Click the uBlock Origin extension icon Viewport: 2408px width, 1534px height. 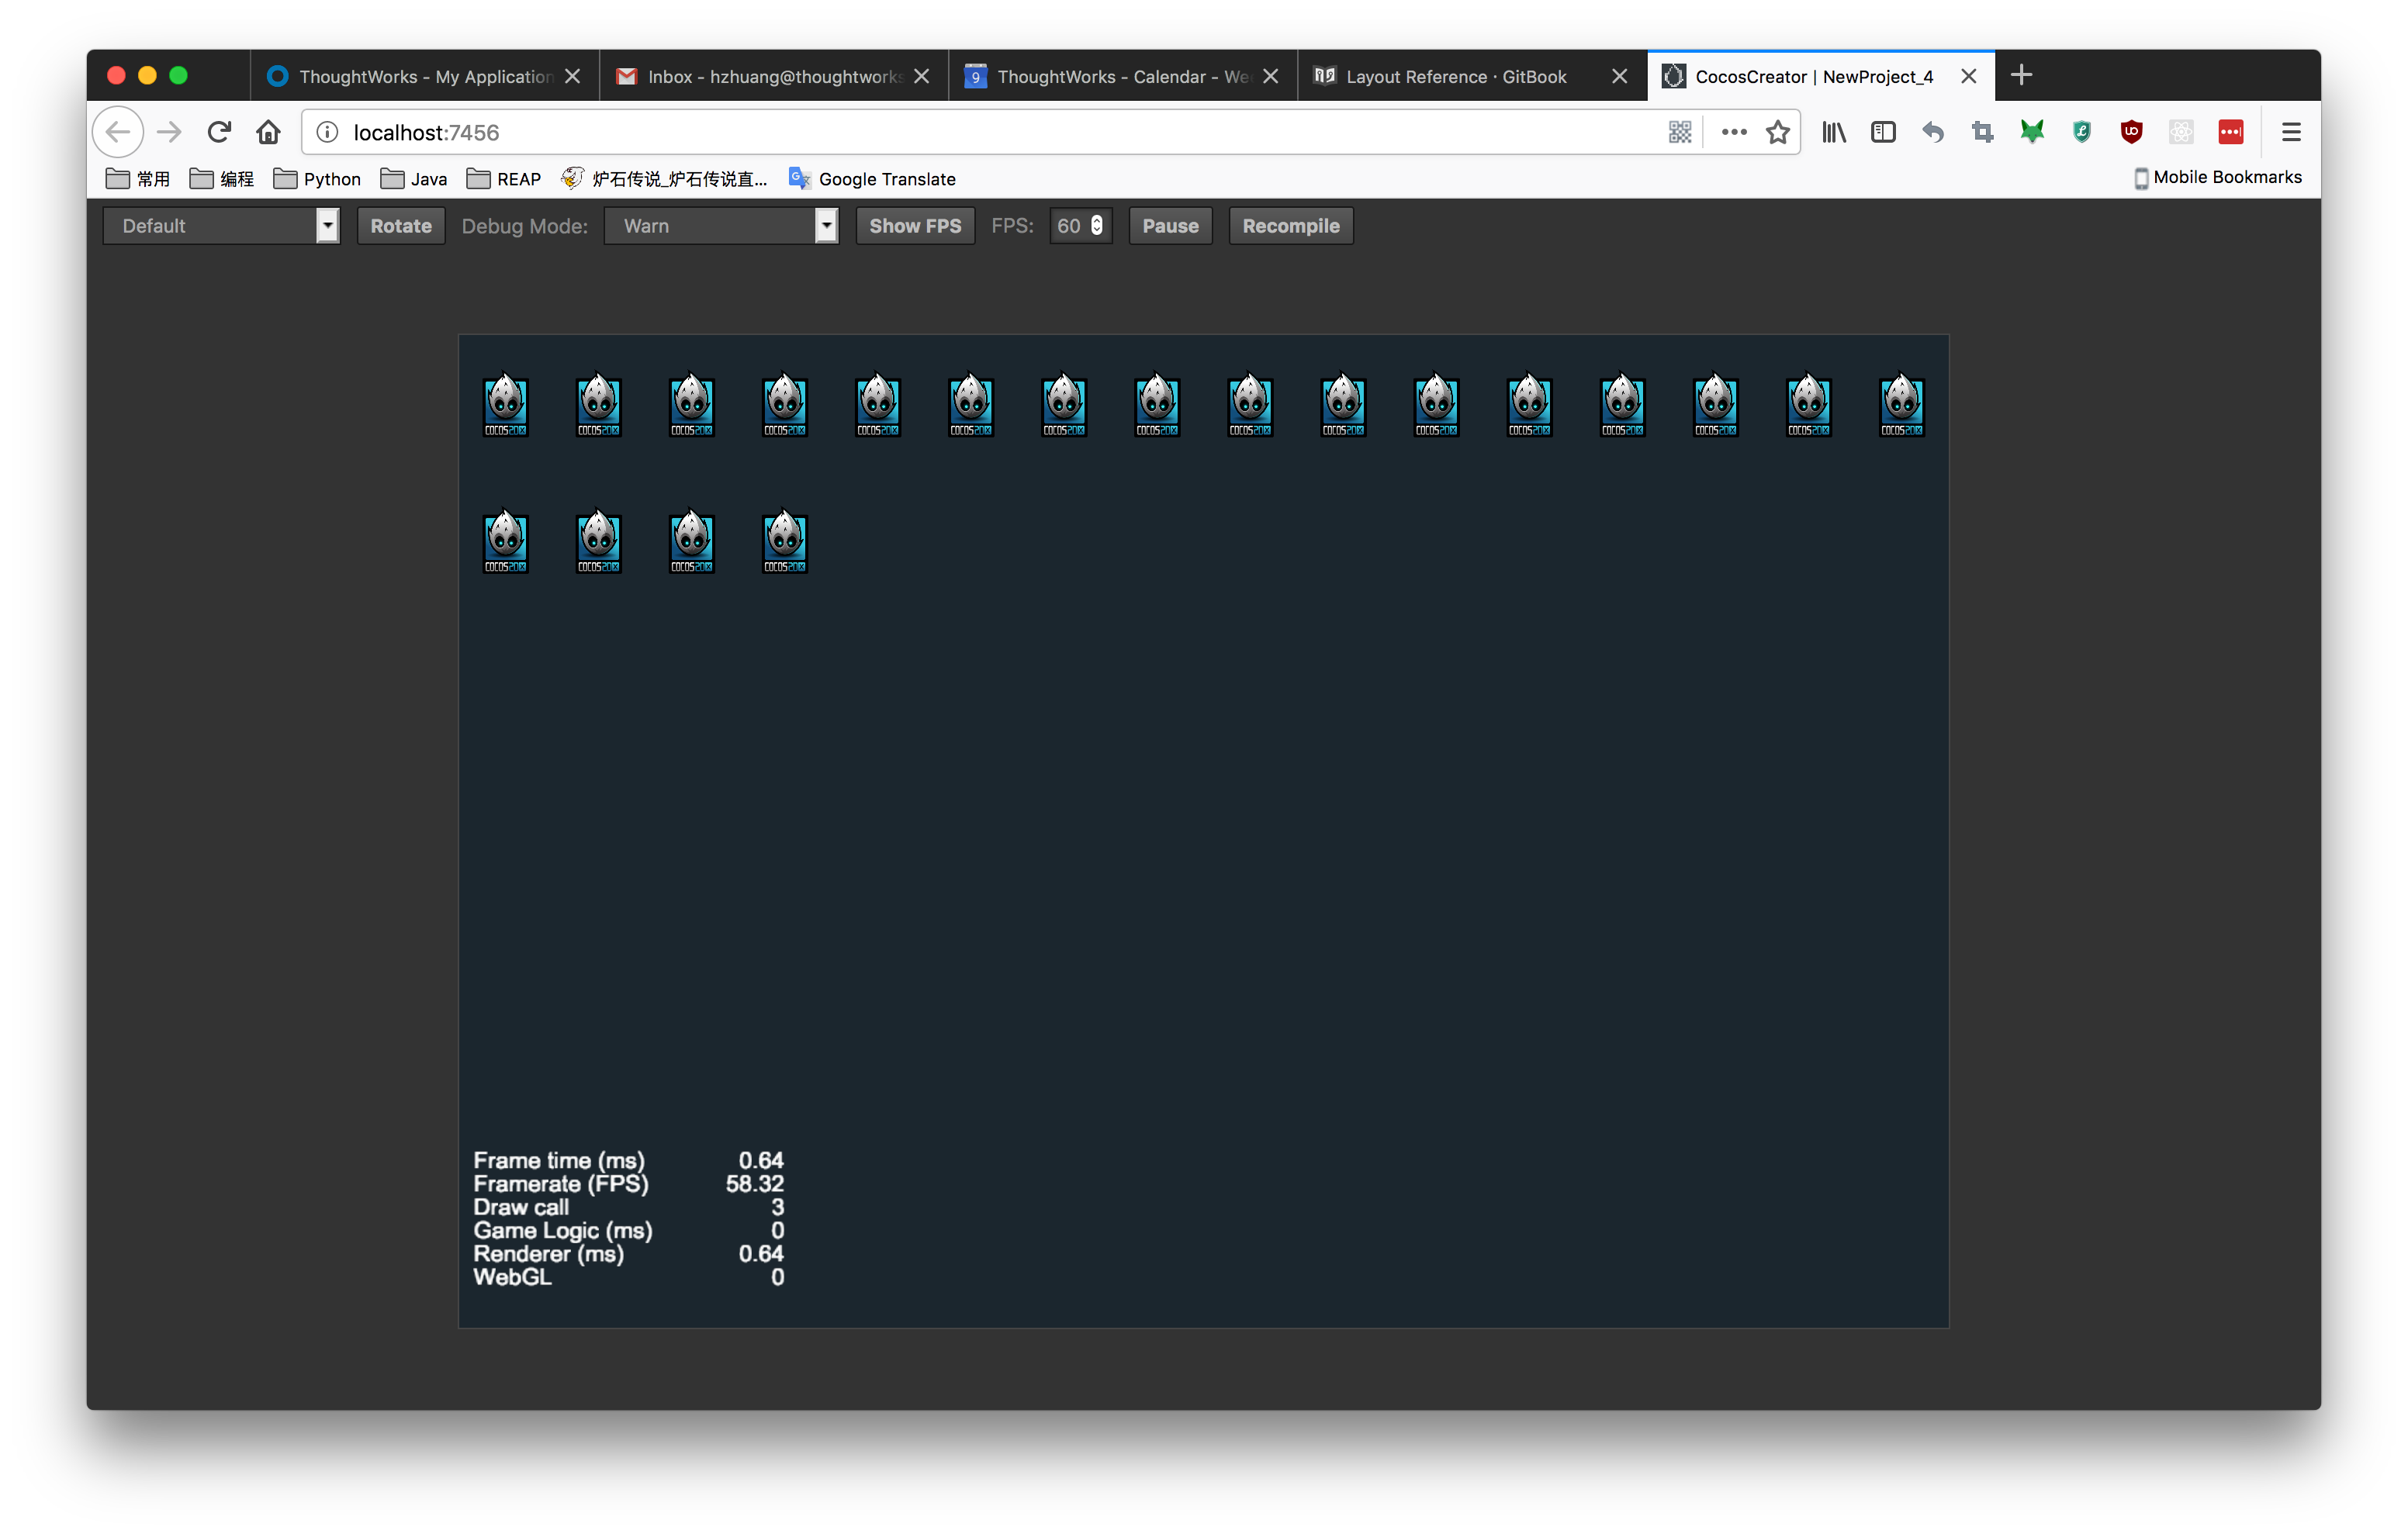tap(2131, 131)
